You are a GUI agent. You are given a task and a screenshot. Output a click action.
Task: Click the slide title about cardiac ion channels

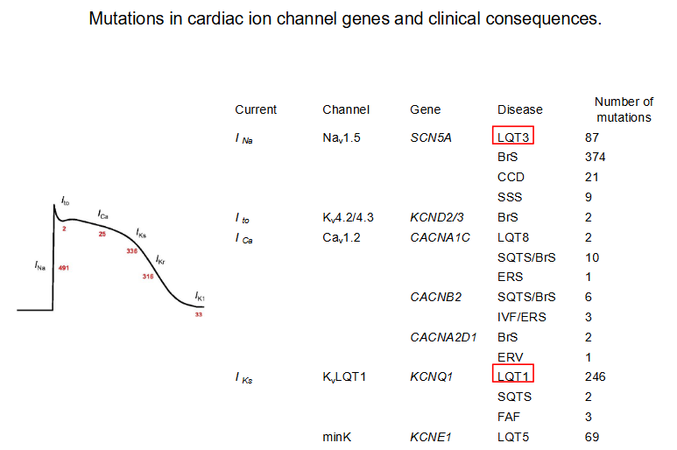tap(345, 18)
